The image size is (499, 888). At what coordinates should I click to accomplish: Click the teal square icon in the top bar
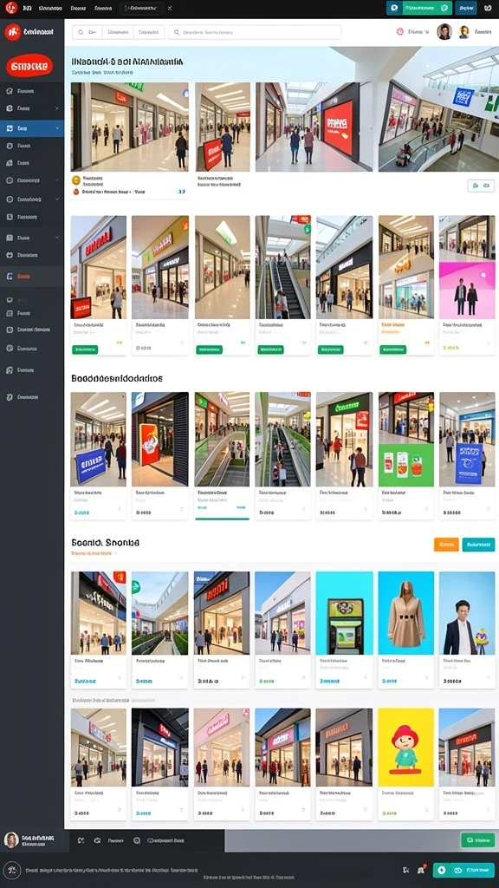coord(394,8)
